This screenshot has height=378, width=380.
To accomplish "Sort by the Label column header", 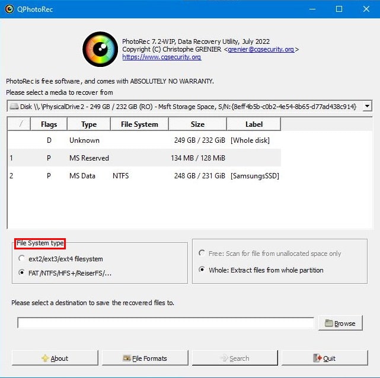I will tap(254, 124).
